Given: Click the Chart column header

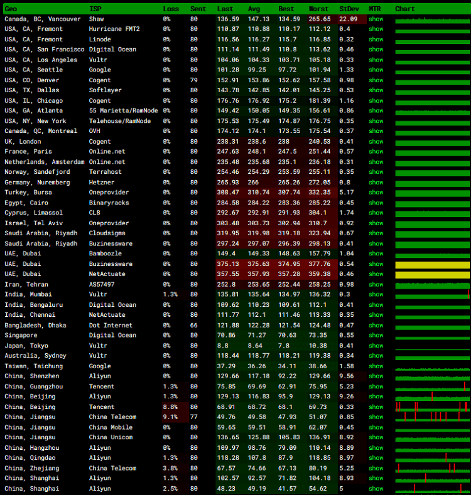Looking at the screenshot, I should click(405, 9).
